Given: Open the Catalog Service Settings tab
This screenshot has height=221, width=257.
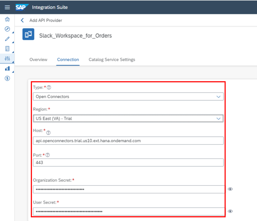Looking at the screenshot, I should (112, 59).
